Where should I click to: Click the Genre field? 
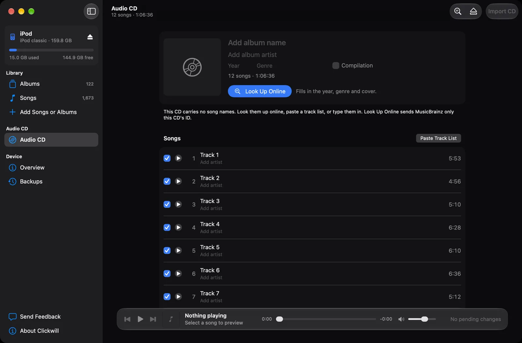(264, 66)
